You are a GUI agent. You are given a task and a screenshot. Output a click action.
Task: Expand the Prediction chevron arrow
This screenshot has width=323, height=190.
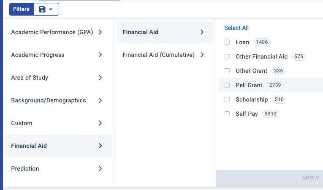(x=100, y=169)
